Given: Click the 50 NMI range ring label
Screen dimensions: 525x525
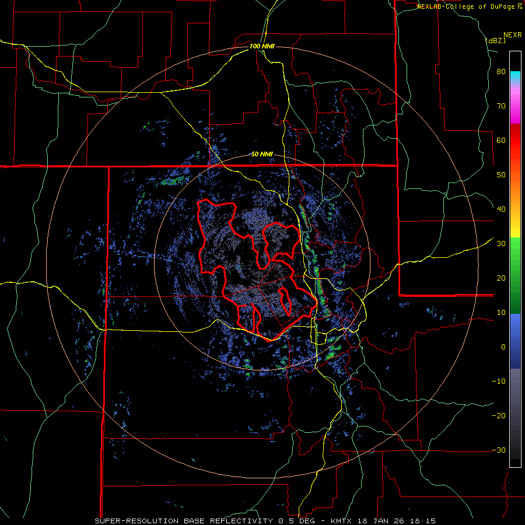Looking at the screenshot, I should coord(262,155).
